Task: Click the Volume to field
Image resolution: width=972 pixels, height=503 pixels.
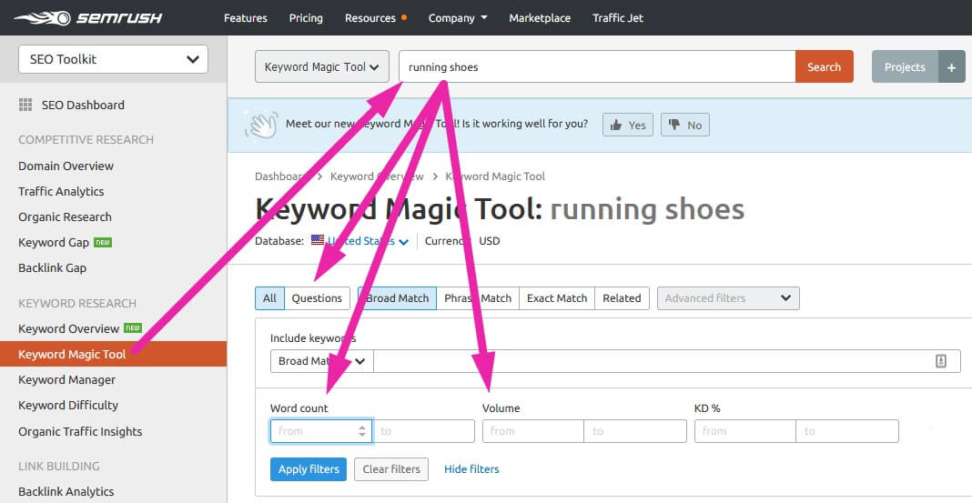Action: point(635,431)
